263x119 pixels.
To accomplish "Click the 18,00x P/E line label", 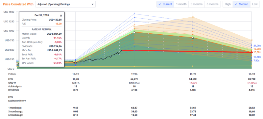I will coord(257,49).
